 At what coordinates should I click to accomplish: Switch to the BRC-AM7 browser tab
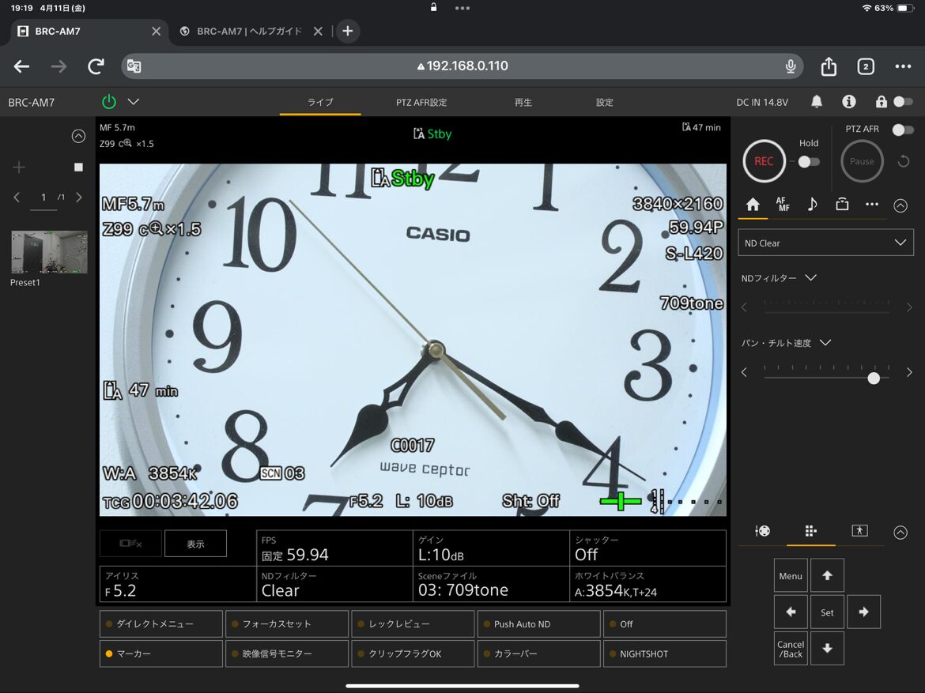[89, 32]
